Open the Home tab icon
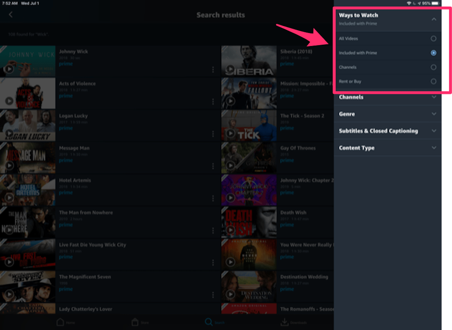Image resolution: width=452 pixels, height=330 pixels. (x=60, y=322)
